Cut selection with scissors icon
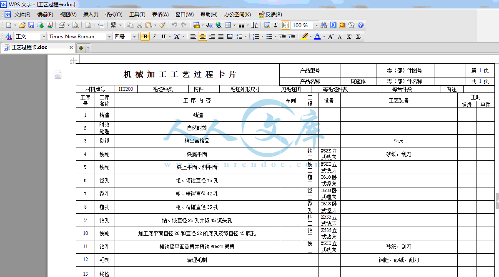Image resolution: width=499 pixels, height=277 pixels. pyautogui.click(x=139, y=25)
